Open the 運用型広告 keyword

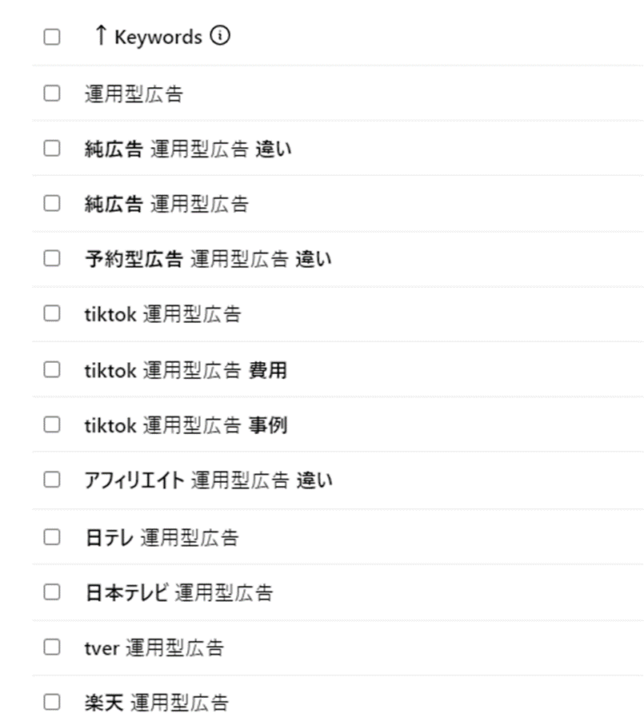coord(134,94)
